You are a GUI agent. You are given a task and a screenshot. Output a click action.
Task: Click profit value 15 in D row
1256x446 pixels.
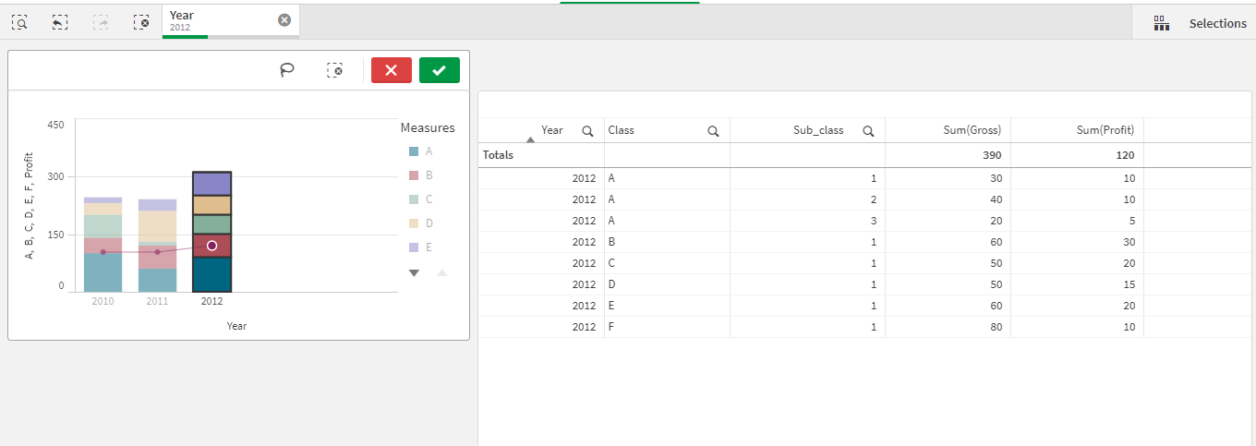[1128, 284]
